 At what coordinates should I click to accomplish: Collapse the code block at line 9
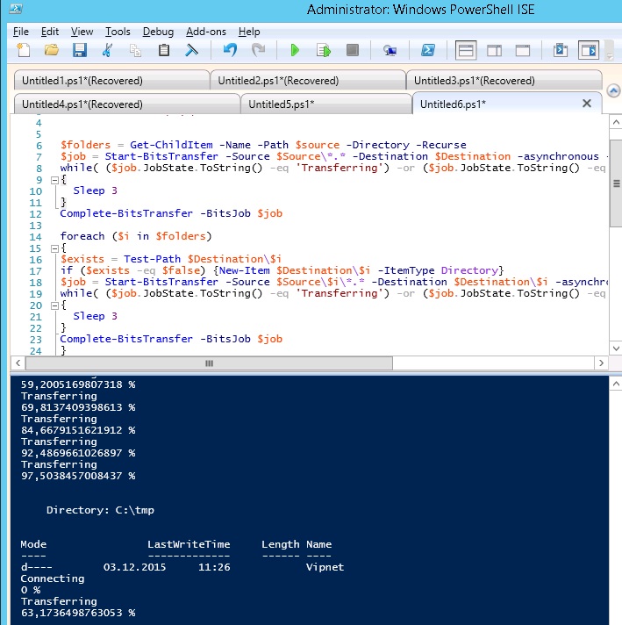tap(54, 179)
